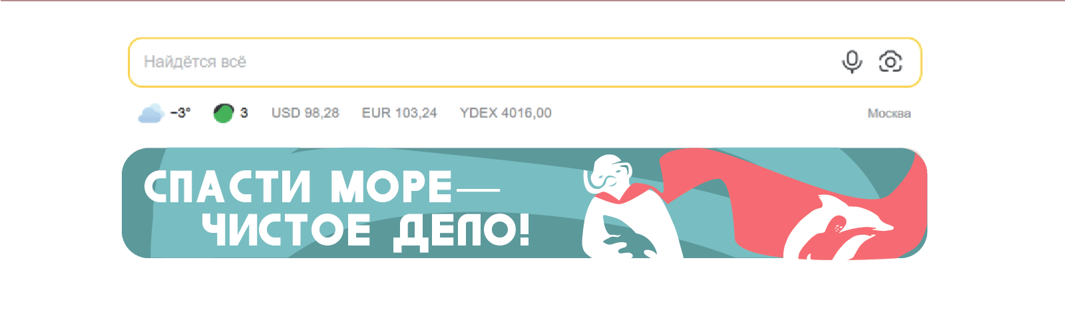1065x326 pixels.
Task: Click the white dolphin illustration in the banner
Action: [839, 226]
